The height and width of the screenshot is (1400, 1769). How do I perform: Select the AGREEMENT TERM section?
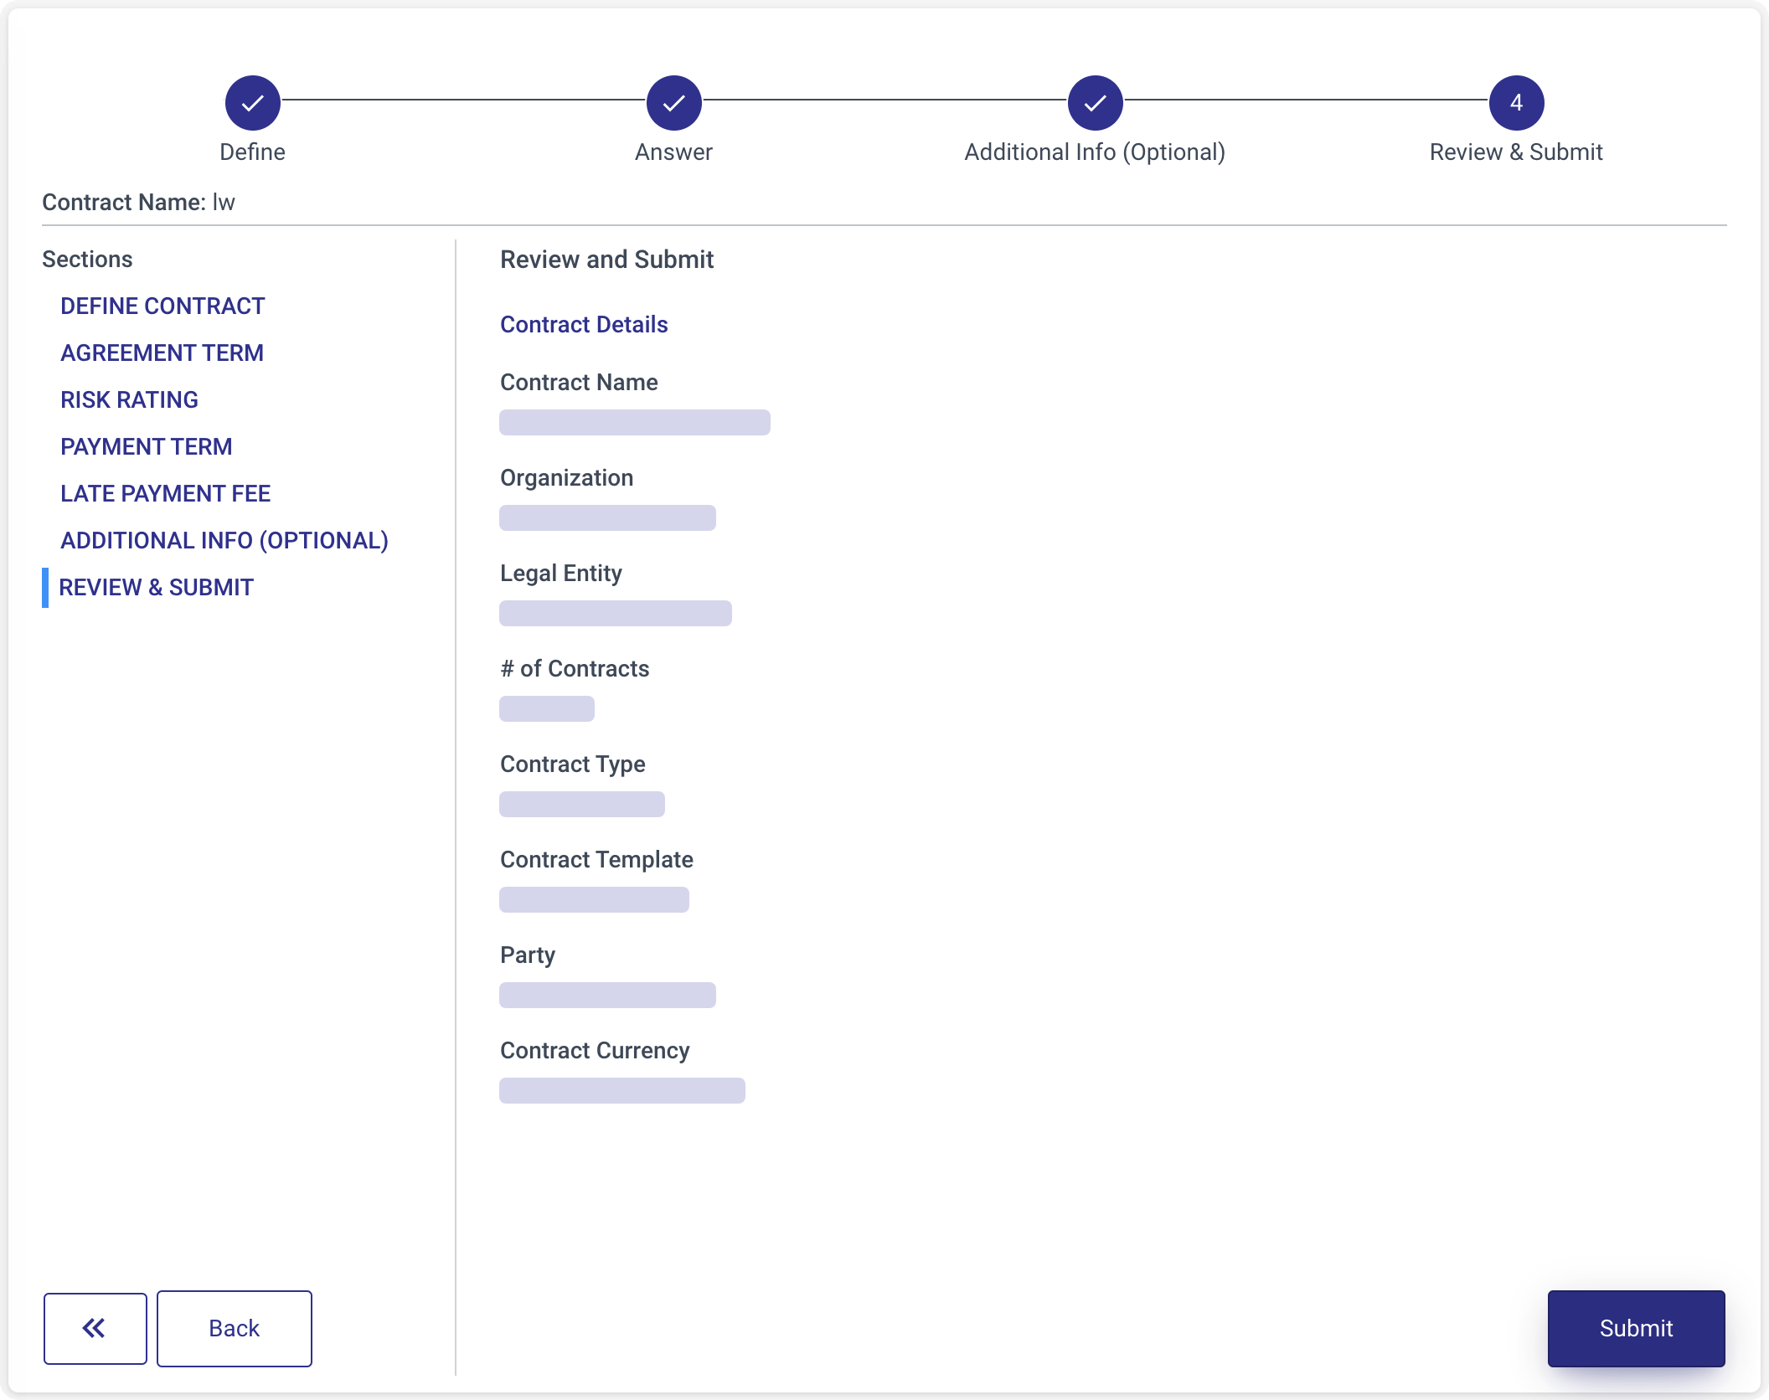161,353
